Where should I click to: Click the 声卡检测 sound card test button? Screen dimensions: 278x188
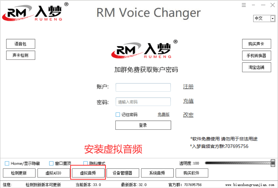click(x=21, y=55)
